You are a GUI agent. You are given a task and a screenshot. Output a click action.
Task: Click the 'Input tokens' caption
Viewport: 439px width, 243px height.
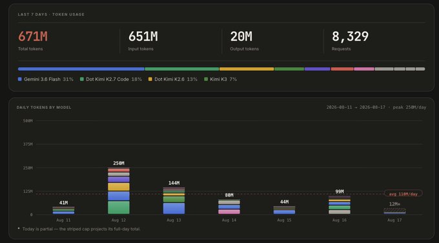click(141, 48)
